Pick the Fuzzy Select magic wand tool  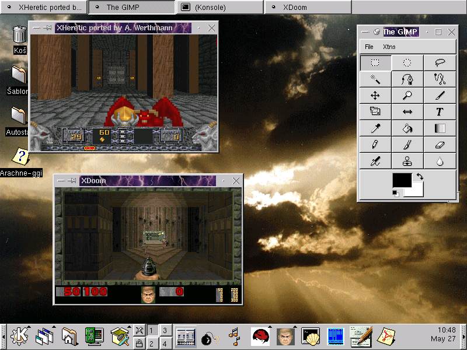click(375, 79)
